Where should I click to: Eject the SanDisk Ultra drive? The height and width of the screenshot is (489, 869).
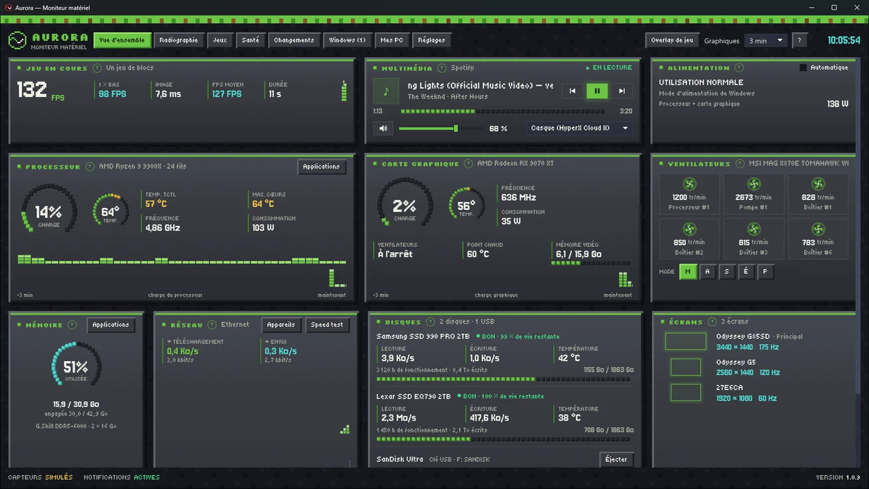tap(616, 459)
